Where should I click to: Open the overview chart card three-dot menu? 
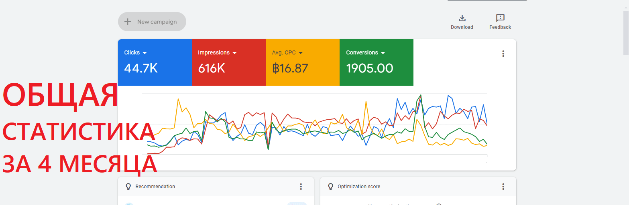[503, 54]
